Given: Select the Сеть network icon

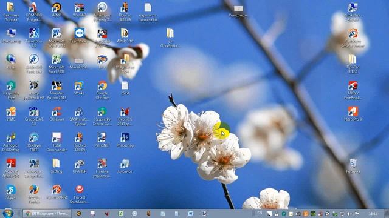Looking at the screenshot, I should point(11,62).
